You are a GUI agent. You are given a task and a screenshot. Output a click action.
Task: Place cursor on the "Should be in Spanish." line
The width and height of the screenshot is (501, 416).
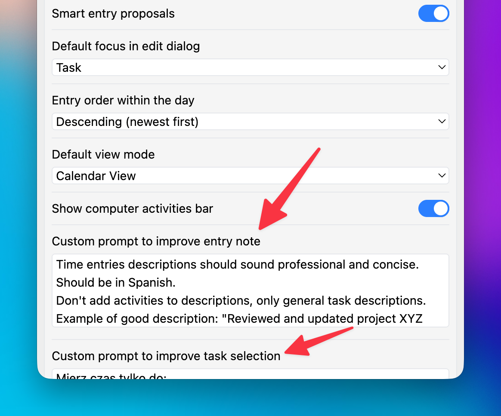(x=116, y=283)
